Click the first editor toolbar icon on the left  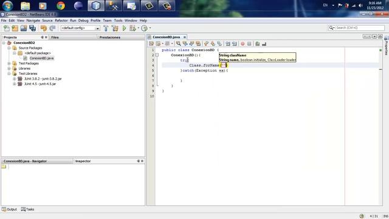point(151,44)
